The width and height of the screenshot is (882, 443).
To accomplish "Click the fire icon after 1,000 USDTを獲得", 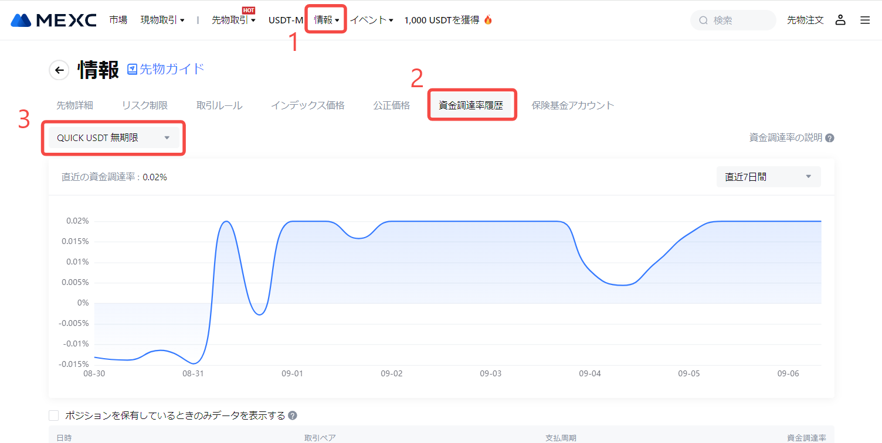I will click(488, 20).
